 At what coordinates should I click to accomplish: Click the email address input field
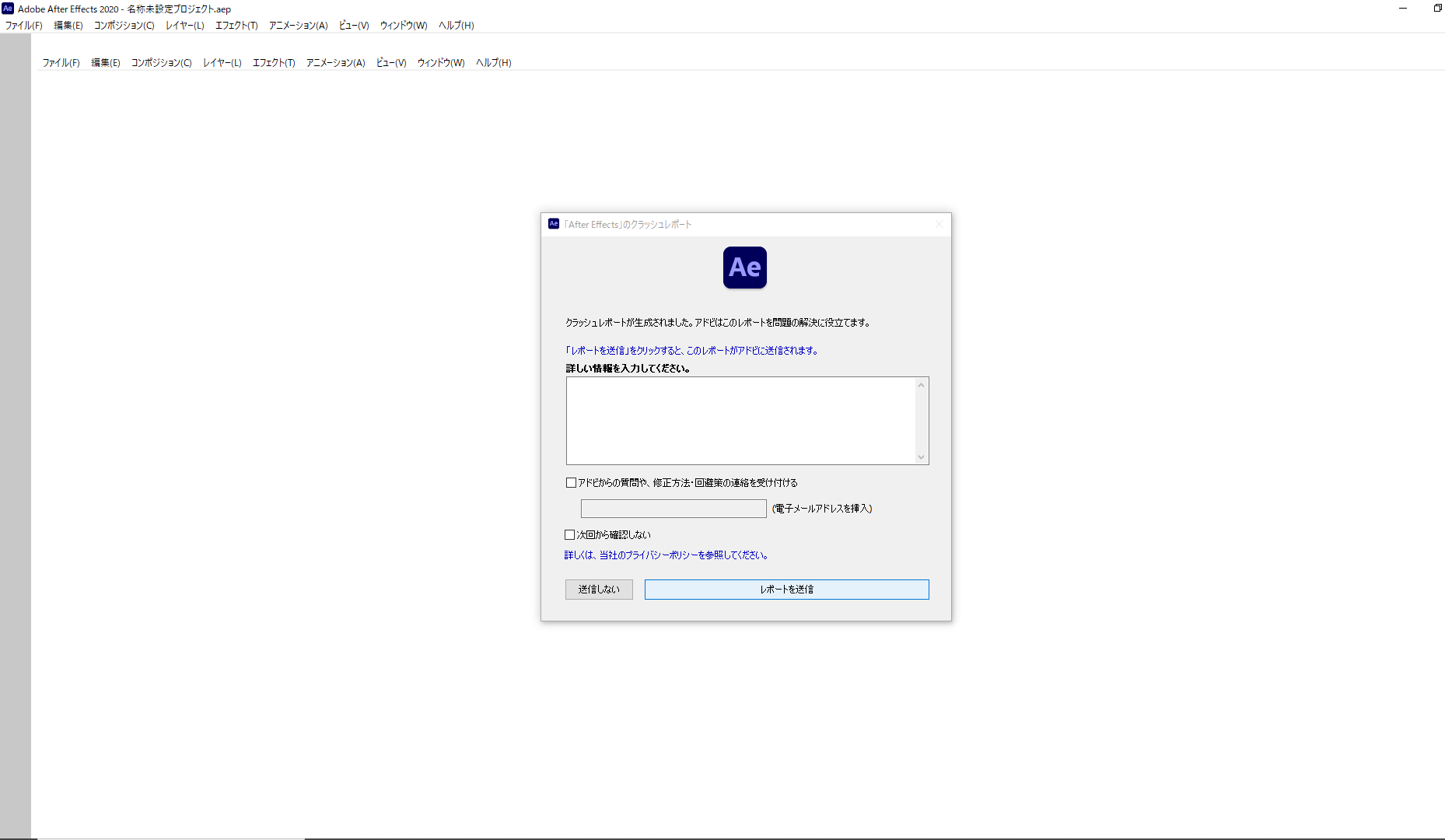click(x=674, y=509)
